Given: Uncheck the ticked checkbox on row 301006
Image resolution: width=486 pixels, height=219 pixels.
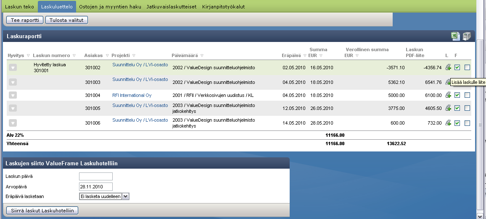Looking at the screenshot, I should (x=457, y=123).
